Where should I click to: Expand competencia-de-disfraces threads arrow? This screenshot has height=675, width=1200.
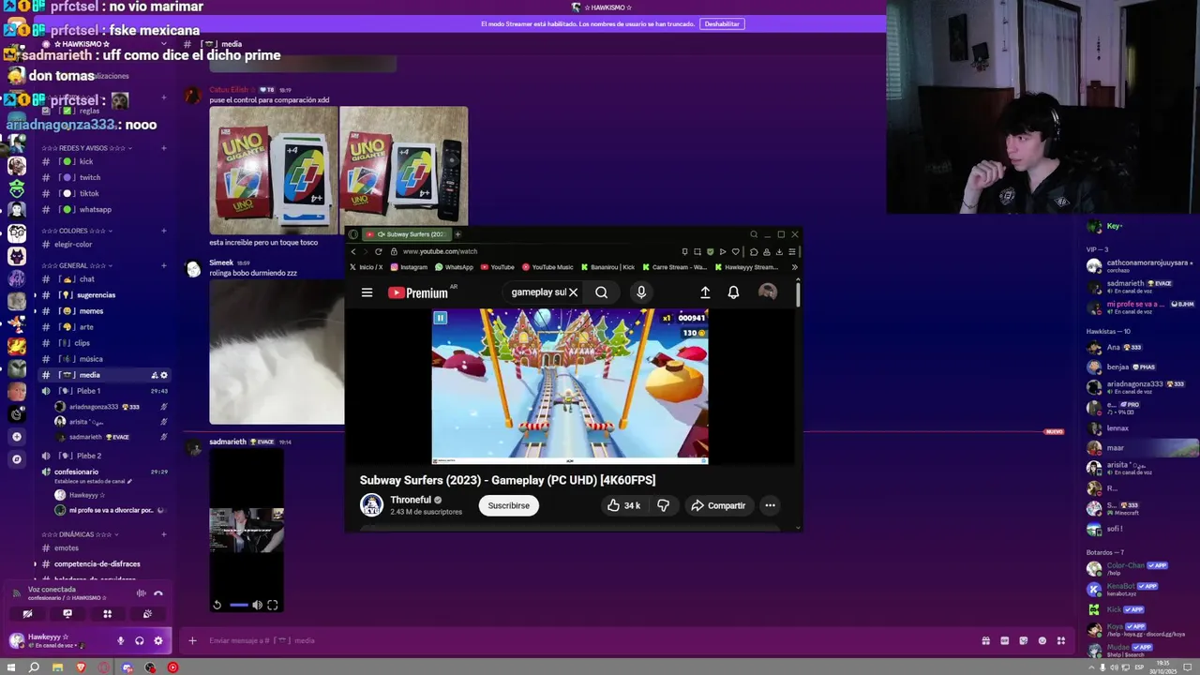(36, 564)
